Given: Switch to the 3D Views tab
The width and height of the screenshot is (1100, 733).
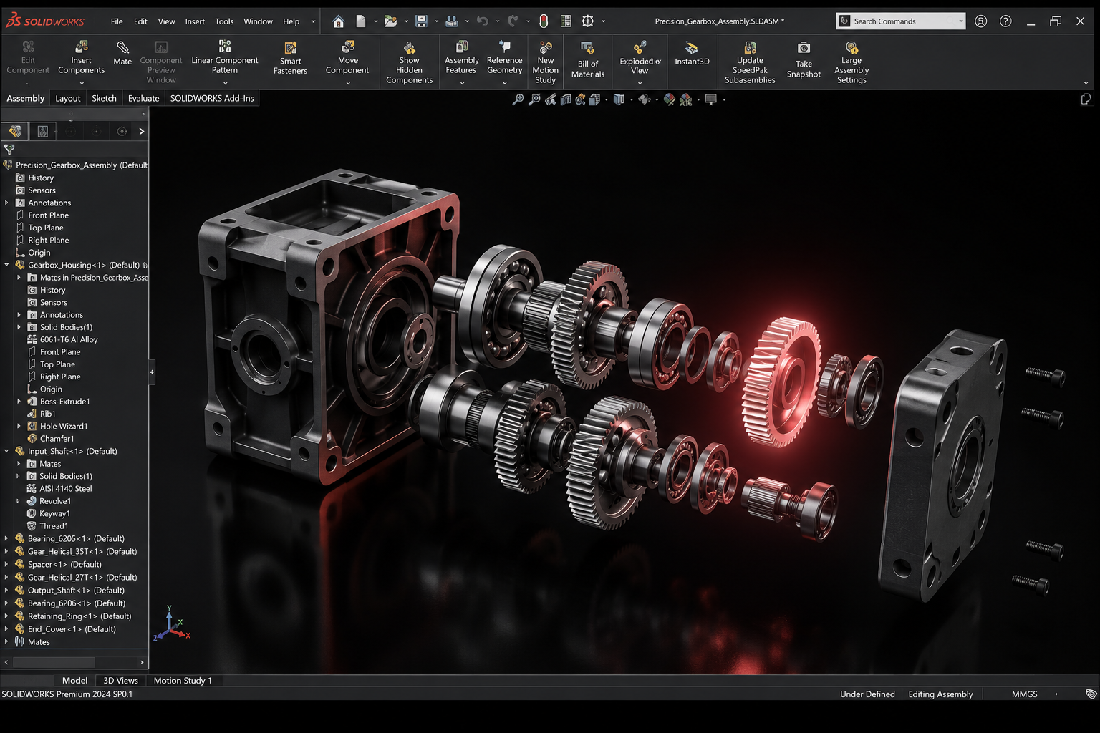Looking at the screenshot, I should point(120,681).
